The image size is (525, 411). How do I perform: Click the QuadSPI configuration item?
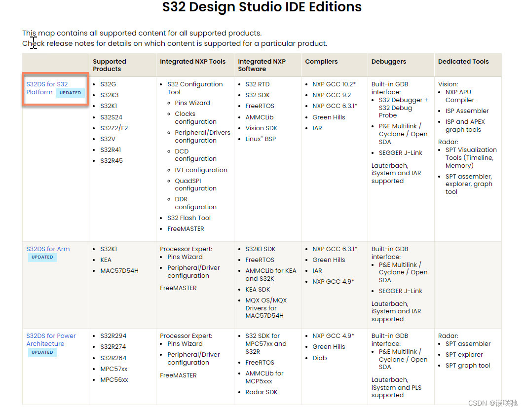pos(195,185)
